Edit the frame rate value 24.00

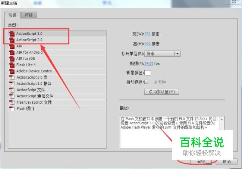149,63
